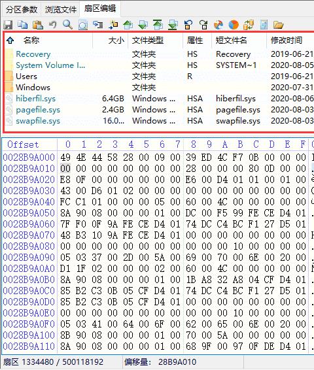The width and height of the screenshot is (314, 370).
Task: Click the 短文件名 column header
Action: pyautogui.click(x=231, y=41)
